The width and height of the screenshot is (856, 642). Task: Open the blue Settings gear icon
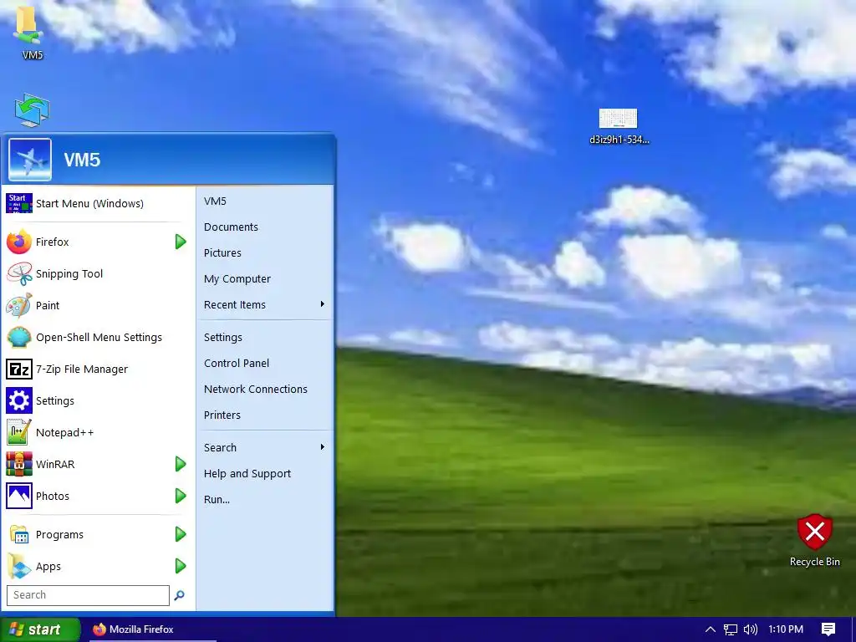pyautogui.click(x=19, y=400)
